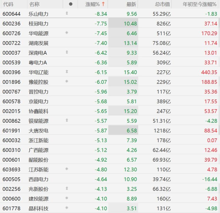Sort by the 最新 column header

click(x=131, y=4)
